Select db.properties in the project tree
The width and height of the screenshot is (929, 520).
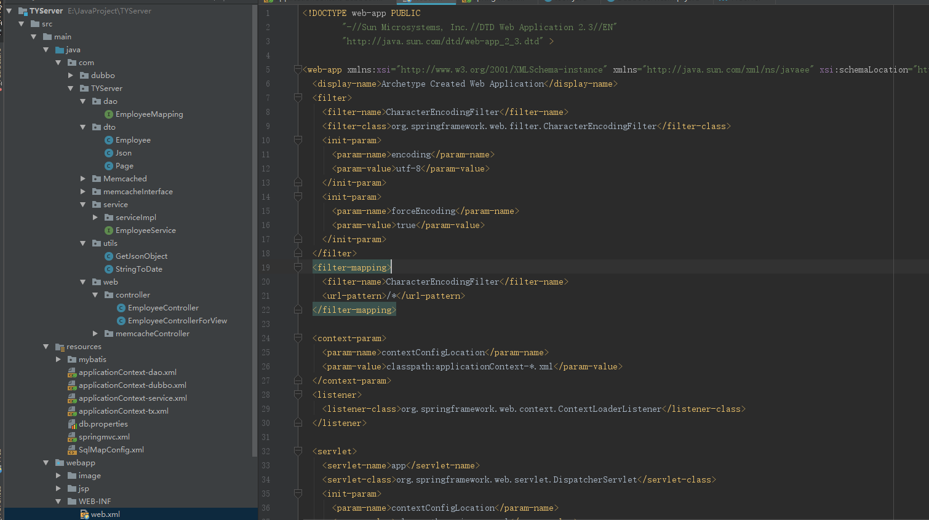tap(103, 424)
